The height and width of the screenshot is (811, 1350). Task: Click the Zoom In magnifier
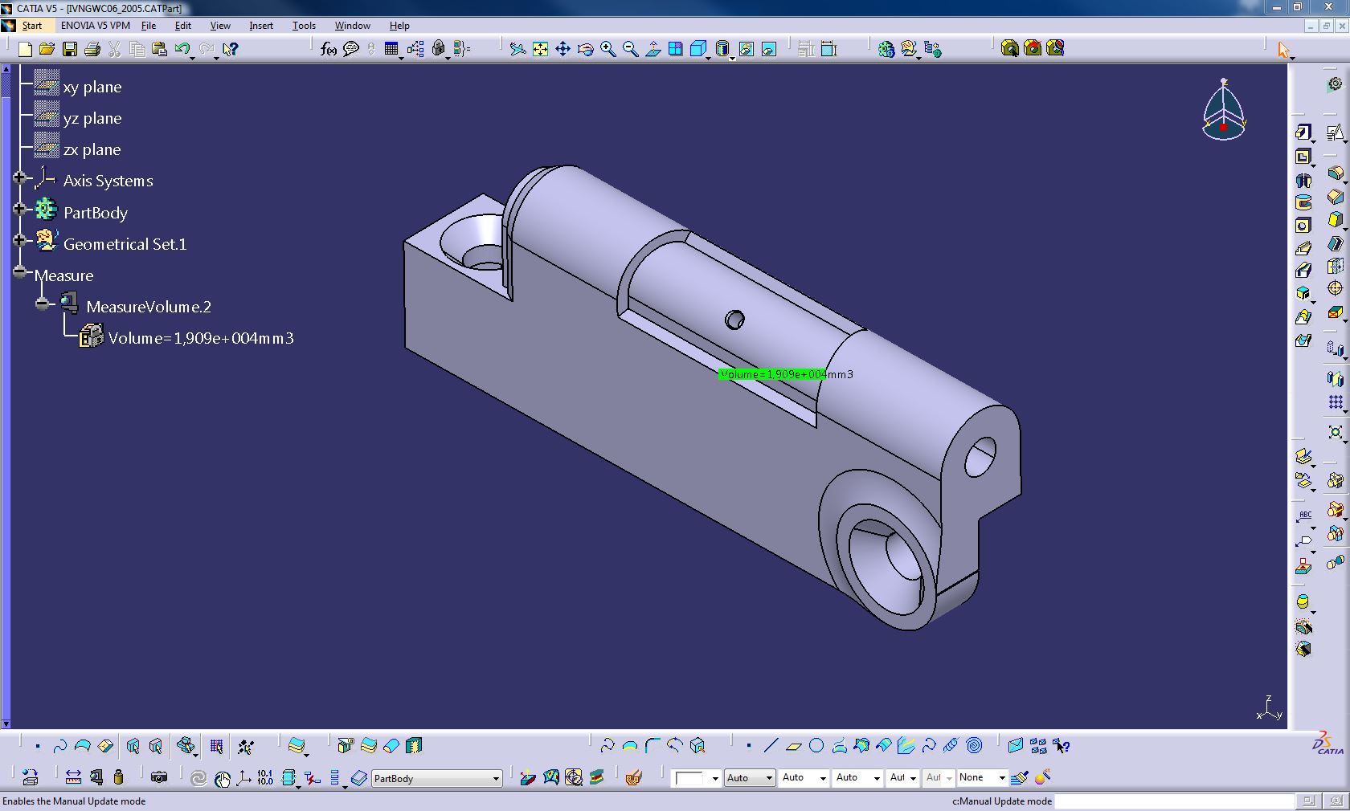[608, 49]
